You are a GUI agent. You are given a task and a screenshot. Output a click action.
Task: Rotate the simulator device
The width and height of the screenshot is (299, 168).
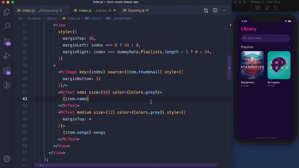(275, 8)
